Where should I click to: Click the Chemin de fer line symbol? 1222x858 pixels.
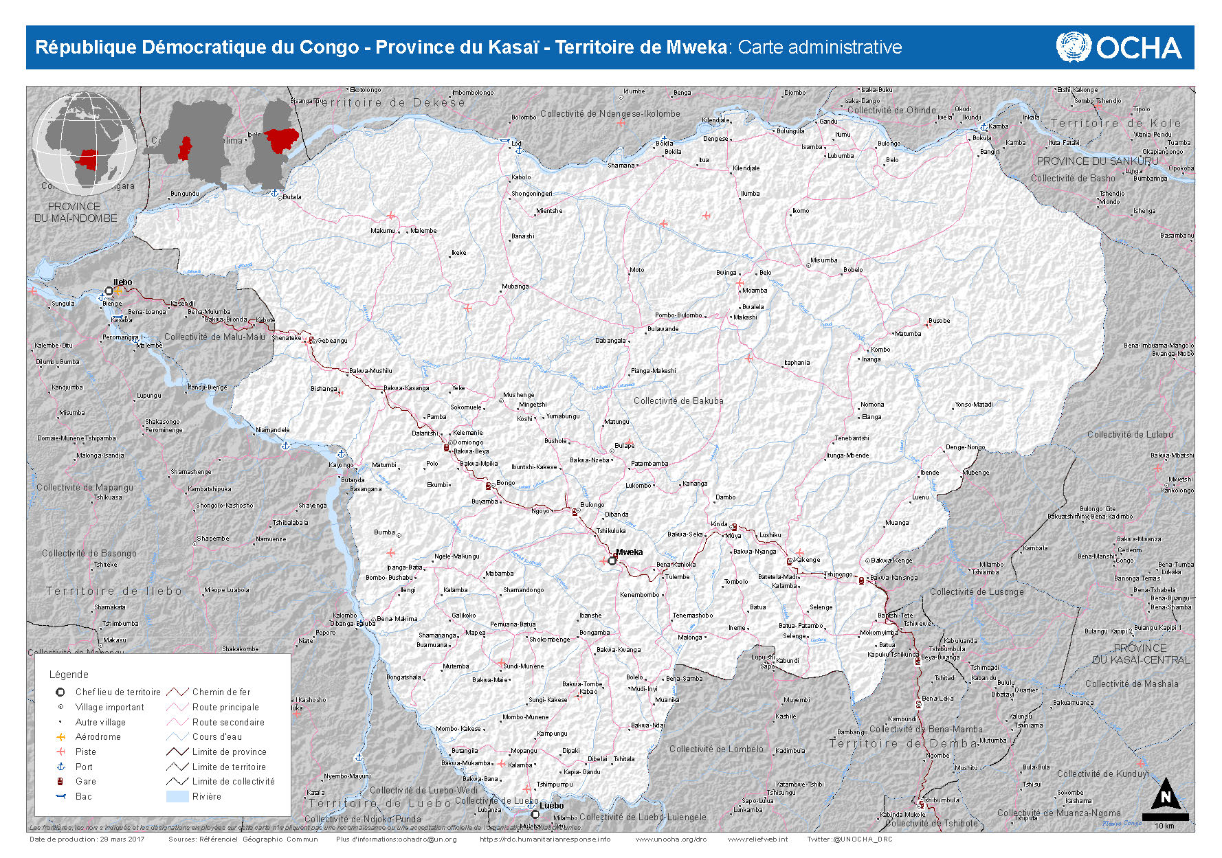click(x=177, y=692)
